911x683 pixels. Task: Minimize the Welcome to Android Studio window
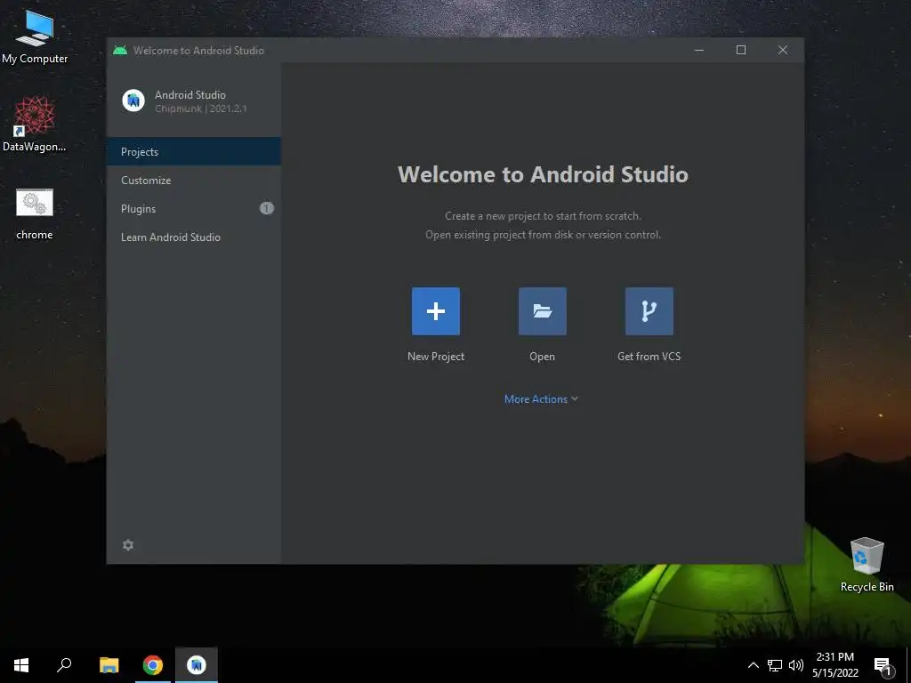pos(699,50)
